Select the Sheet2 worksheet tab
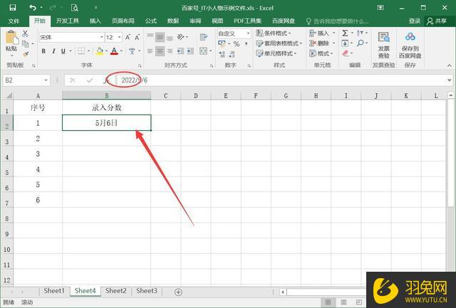 (x=115, y=291)
